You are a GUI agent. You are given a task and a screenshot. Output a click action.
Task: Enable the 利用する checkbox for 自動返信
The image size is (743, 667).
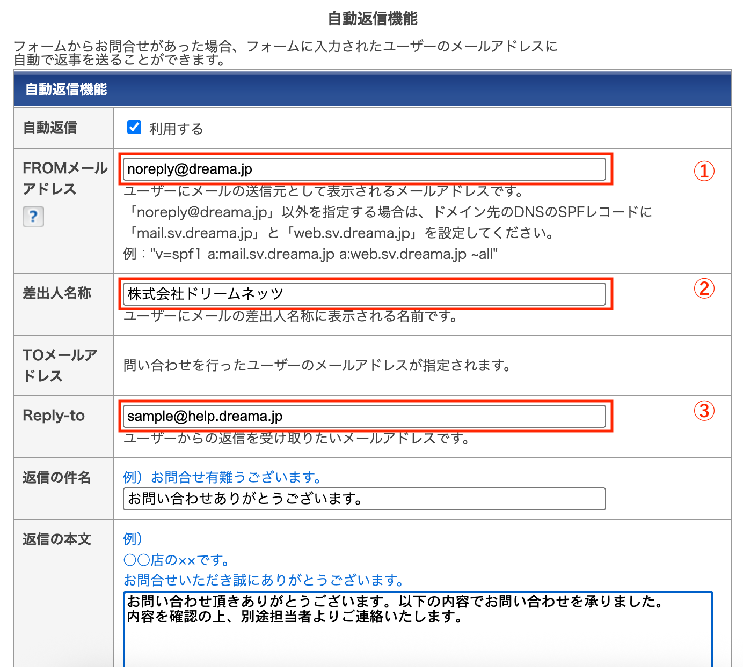click(x=134, y=127)
